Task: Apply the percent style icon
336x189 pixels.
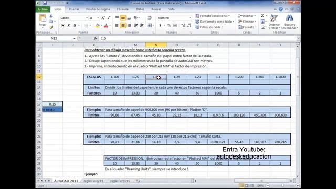Action: coord(169,25)
